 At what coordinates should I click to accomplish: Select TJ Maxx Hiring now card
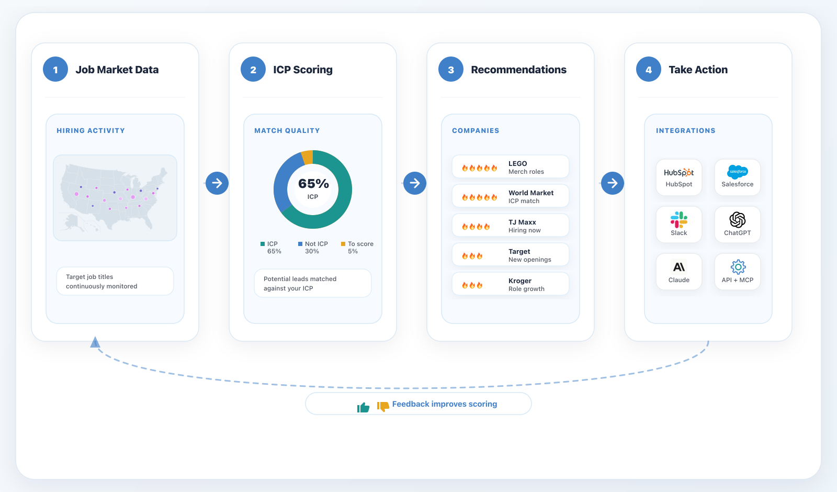point(511,226)
